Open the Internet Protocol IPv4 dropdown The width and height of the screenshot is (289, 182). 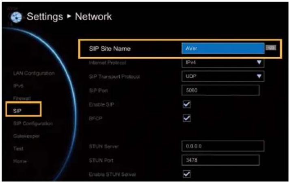(223, 63)
